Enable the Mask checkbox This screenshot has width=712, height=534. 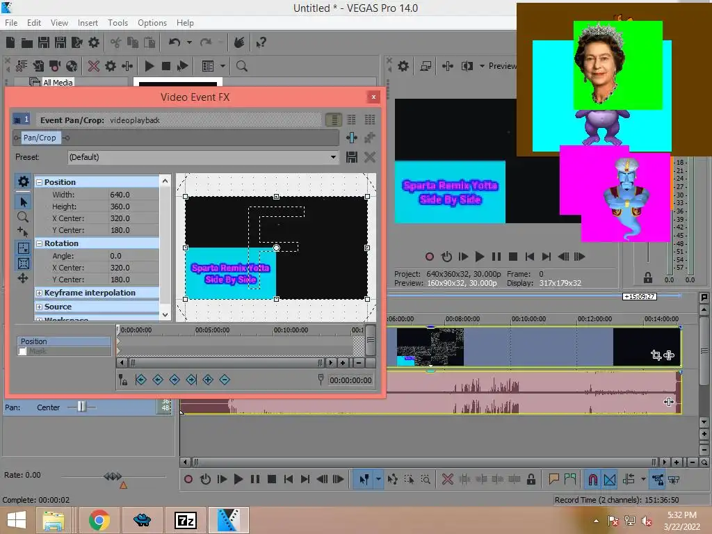click(x=22, y=351)
